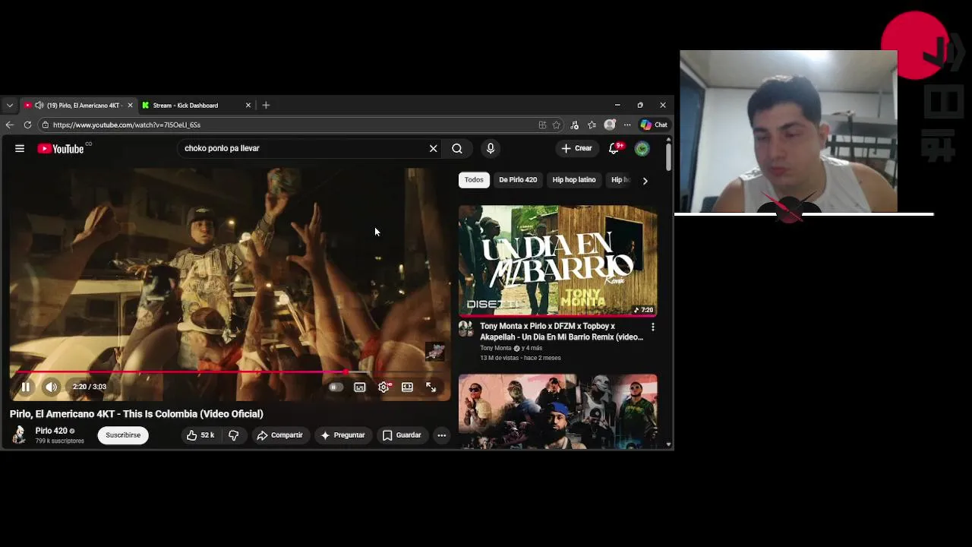This screenshot has height=547, width=972.
Task: Open the 'Un Dia En Mi Barrio' thumbnail
Action: [x=558, y=261]
